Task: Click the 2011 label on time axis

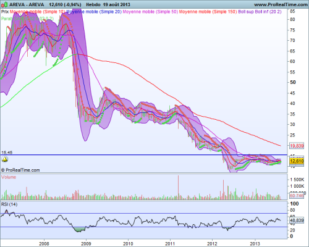Action: pyautogui.click(x=170, y=244)
